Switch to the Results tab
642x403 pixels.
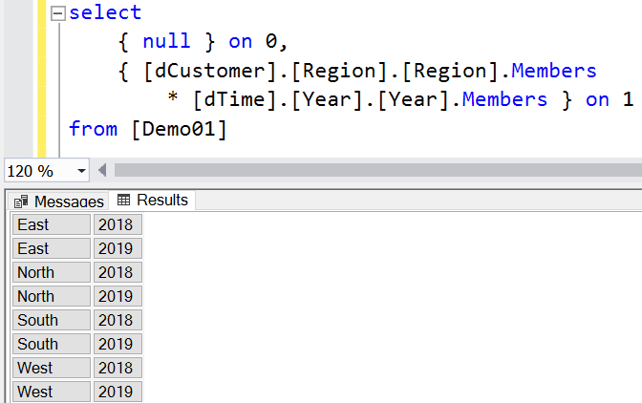[x=153, y=201]
